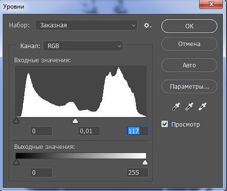Apply automatic correction with Авто
Viewport: 227px width, 191px height.
[x=189, y=65]
